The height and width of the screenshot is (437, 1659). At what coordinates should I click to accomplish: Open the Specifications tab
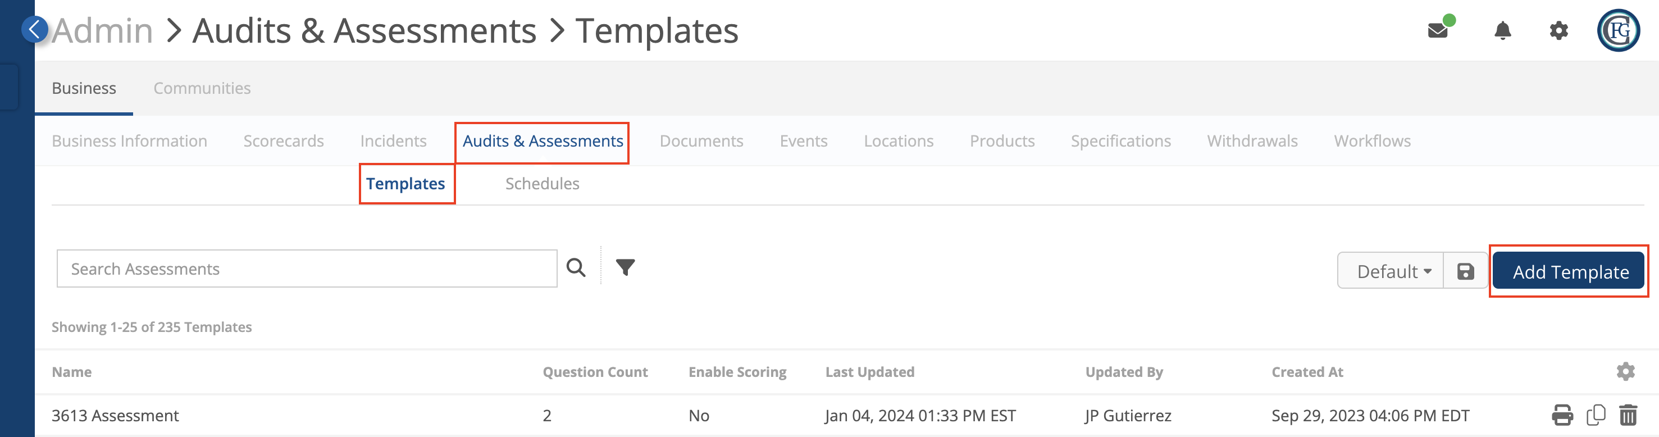pos(1120,141)
